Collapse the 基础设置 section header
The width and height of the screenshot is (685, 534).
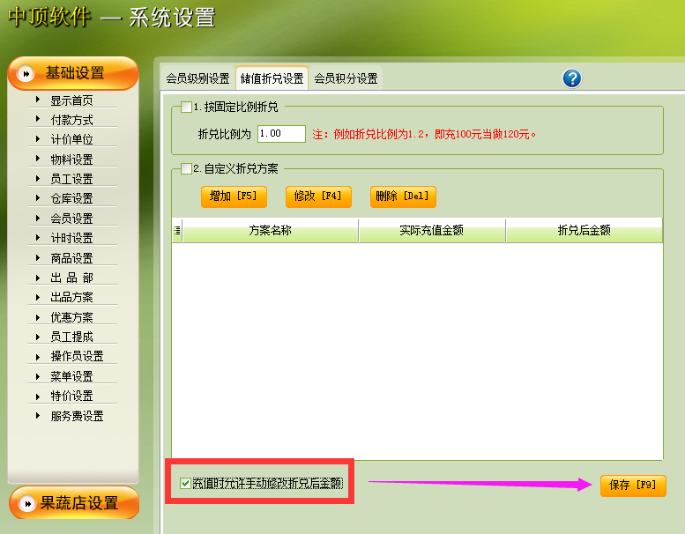[x=73, y=73]
